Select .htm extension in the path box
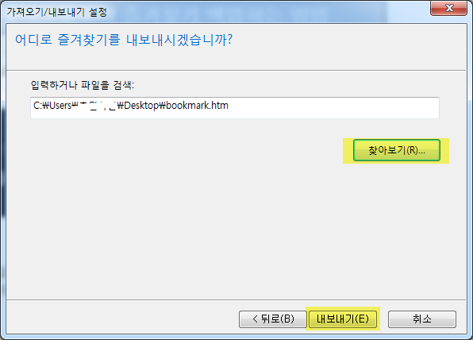This screenshot has height=340, width=473. (218, 106)
